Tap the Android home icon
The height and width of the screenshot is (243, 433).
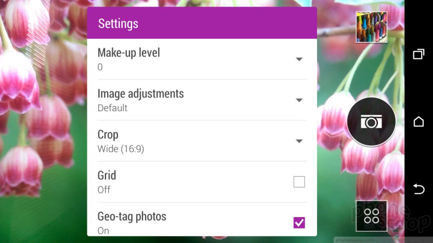[418, 122]
